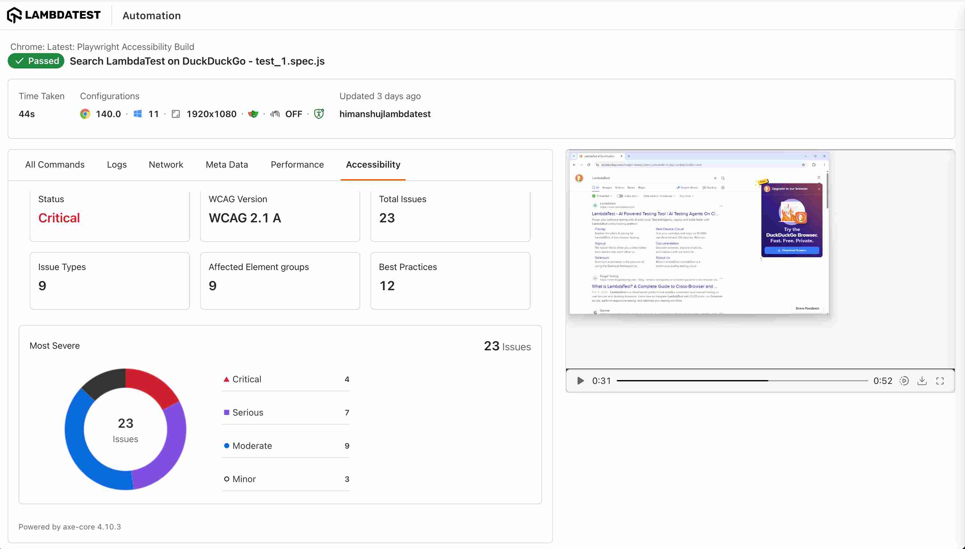Image resolution: width=965 pixels, height=549 pixels.
Task: Open the Meta Data tab
Action: [x=226, y=164]
